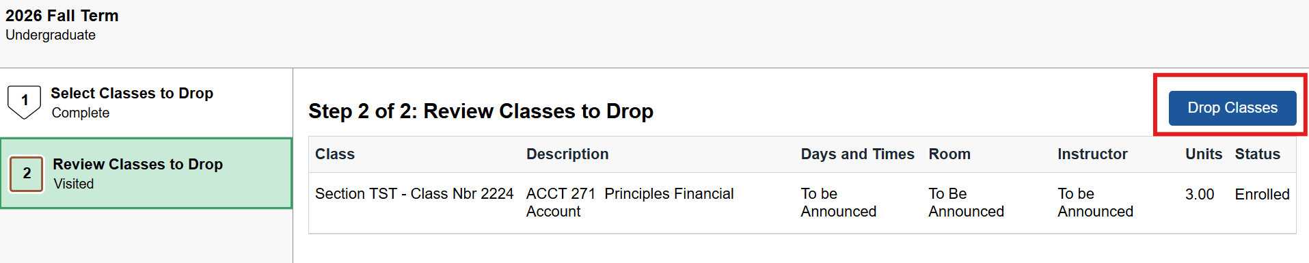Viewport: 1309px width, 263px height.
Task: Click the Room column header
Action: 949,154
